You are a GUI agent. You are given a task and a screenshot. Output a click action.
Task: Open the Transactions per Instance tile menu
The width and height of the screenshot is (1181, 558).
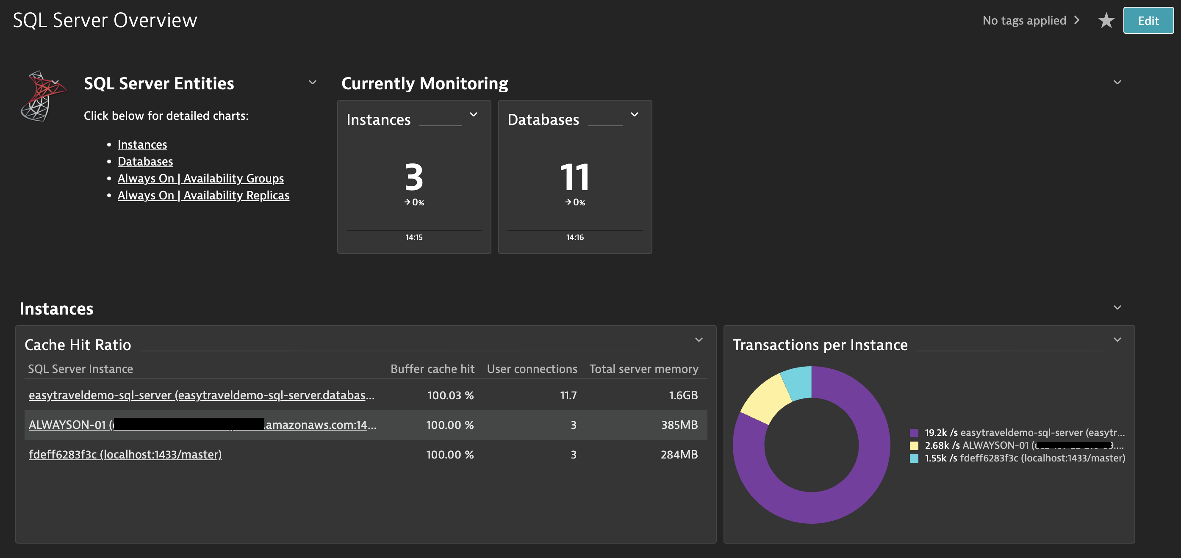tap(1117, 340)
